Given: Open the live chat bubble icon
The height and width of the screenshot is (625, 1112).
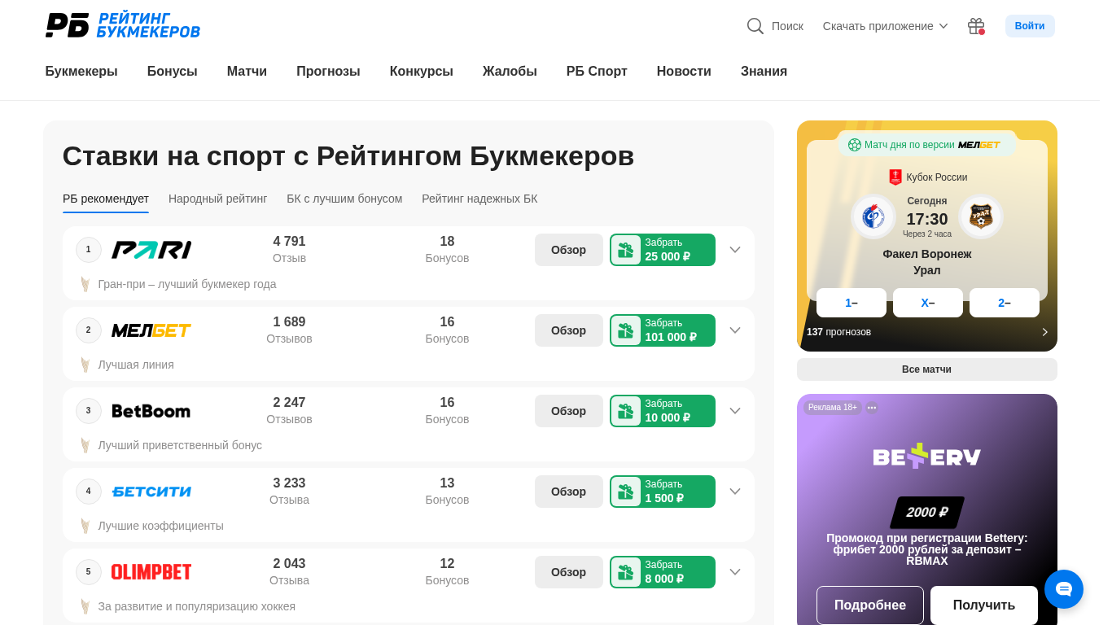Looking at the screenshot, I should 1064,589.
